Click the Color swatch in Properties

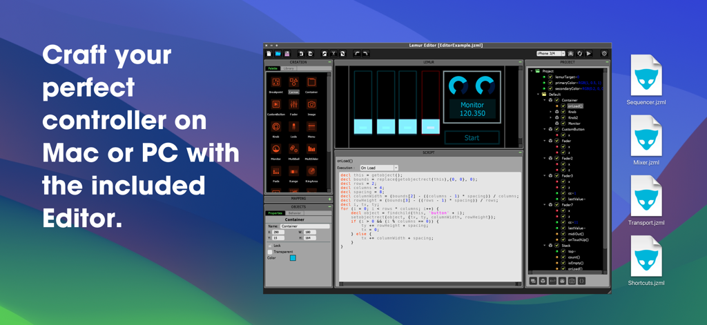[x=293, y=258]
